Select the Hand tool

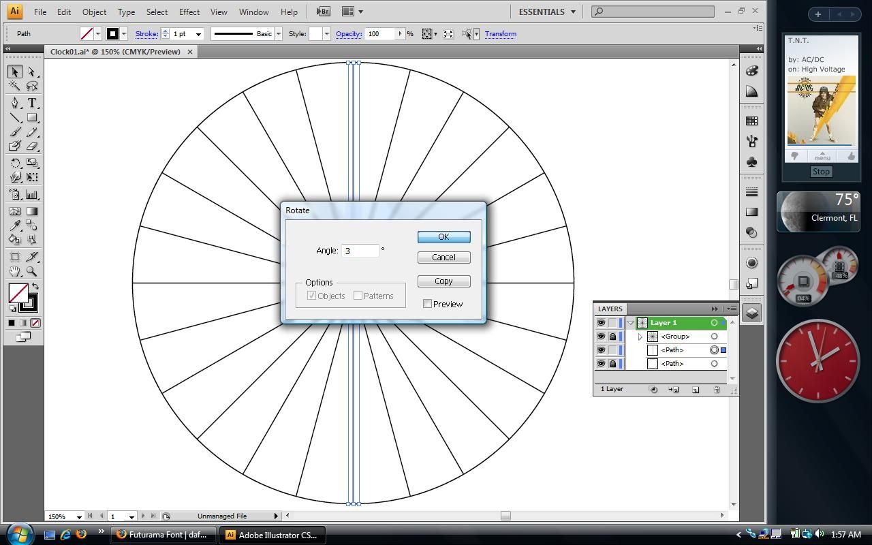tap(14, 271)
